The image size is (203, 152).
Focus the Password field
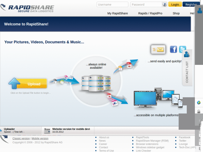[146, 5]
